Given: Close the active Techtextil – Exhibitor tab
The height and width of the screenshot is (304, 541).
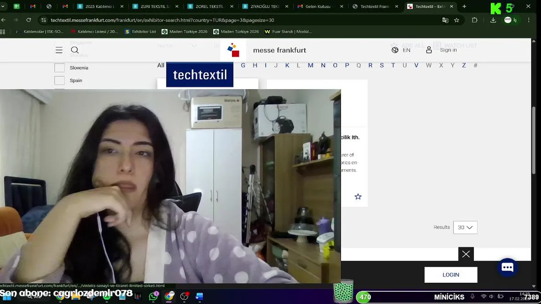Looking at the screenshot, I should (x=451, y=6).
